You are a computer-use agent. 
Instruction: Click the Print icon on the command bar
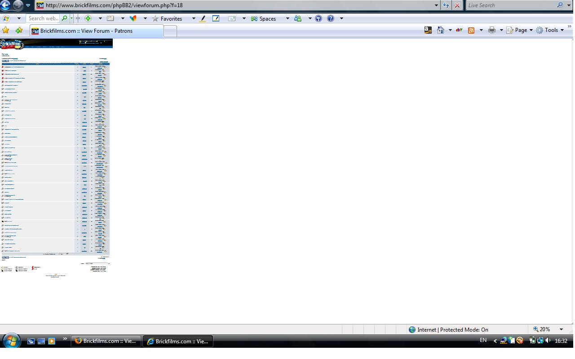491,30
